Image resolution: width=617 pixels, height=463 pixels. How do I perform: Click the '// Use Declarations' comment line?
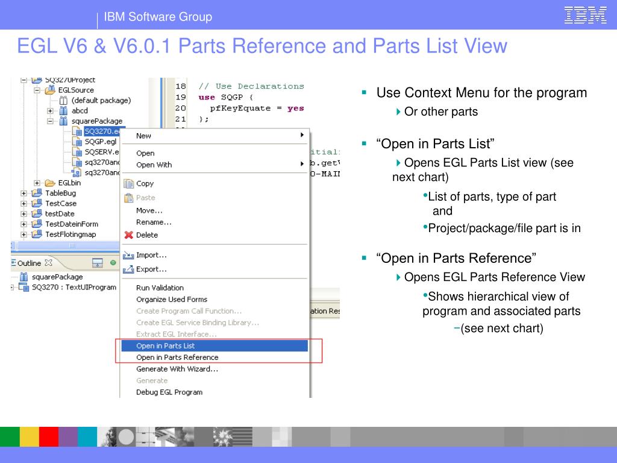[x=251, y=86]
